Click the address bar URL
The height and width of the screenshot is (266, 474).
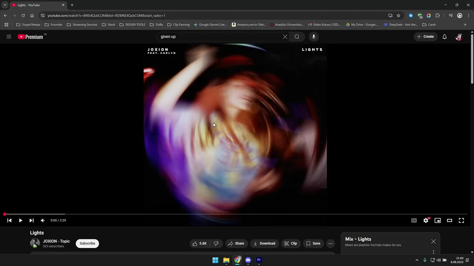106,16
